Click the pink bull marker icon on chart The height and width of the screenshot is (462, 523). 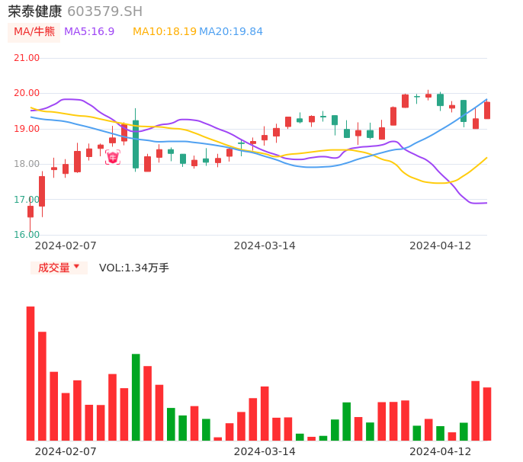pos(113,158)
